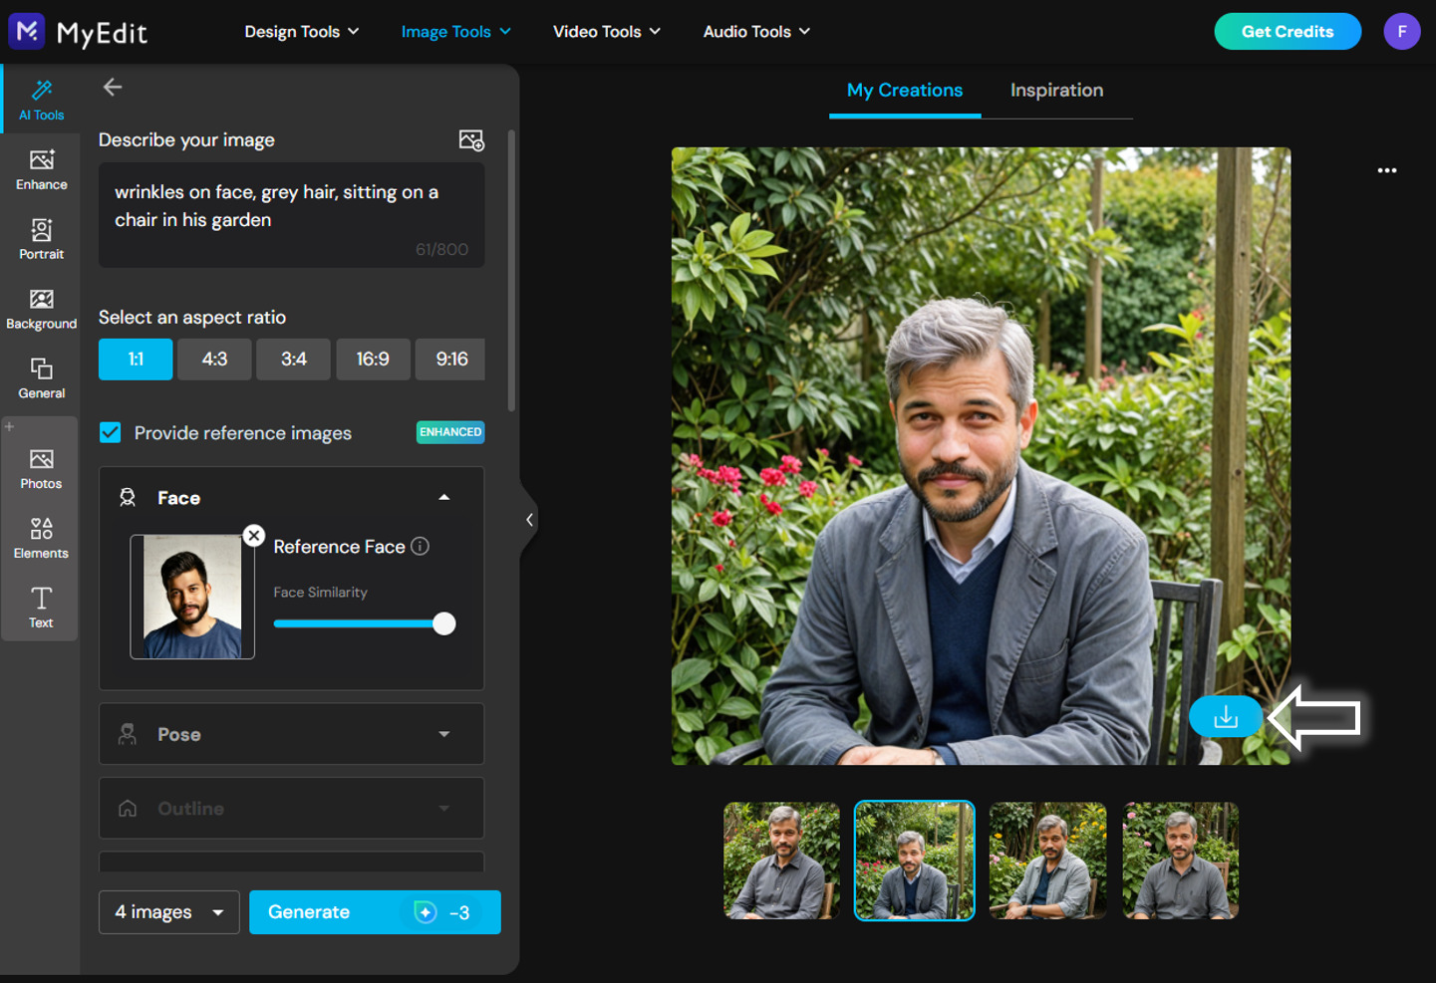Screen dimensions: 1436x983
Task: Click the Get Credits button
Action: (1288, 31)
